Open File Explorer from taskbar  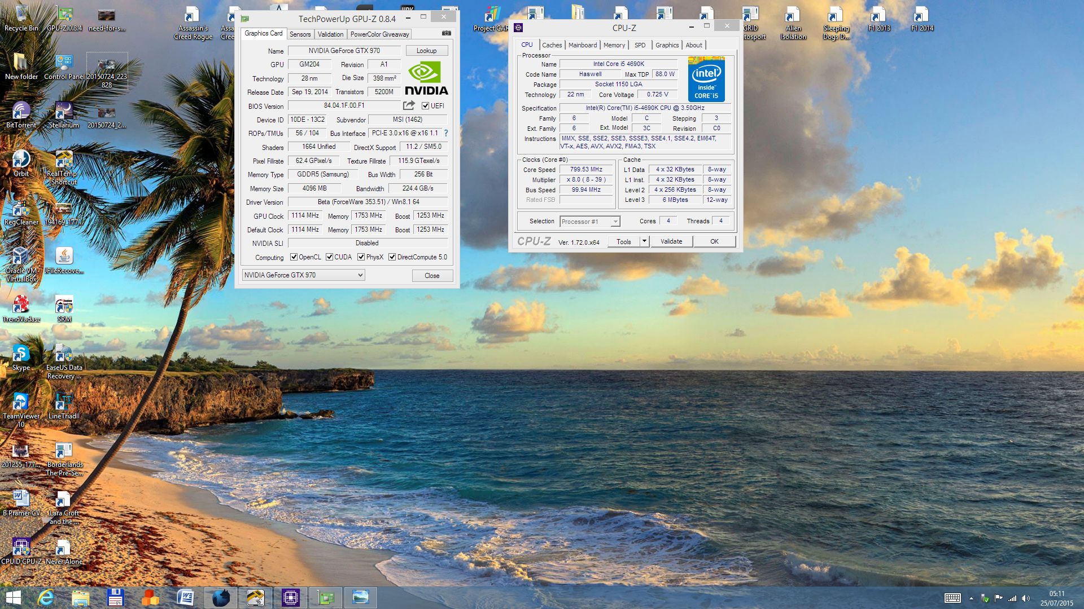pyautogui.click(x=80, y=598)
